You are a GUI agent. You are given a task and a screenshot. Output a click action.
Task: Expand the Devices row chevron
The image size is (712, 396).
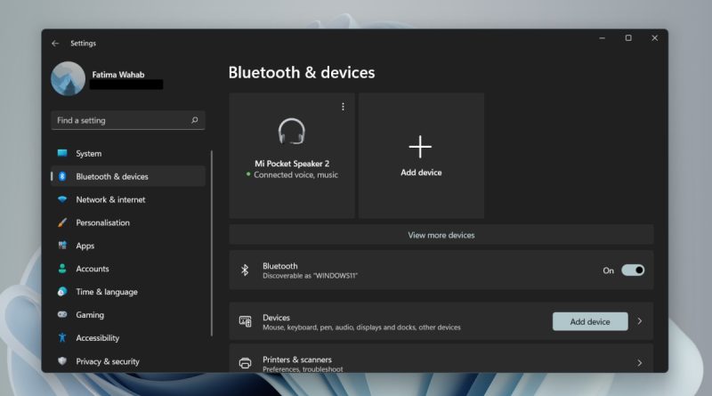pos(639,321)
